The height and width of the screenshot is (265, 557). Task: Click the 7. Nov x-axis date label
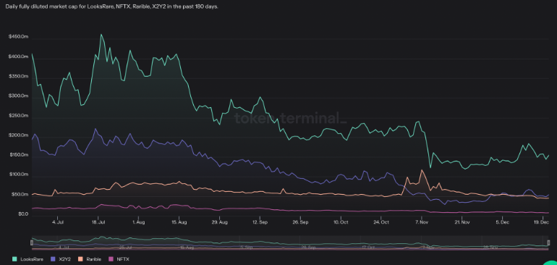421,222
